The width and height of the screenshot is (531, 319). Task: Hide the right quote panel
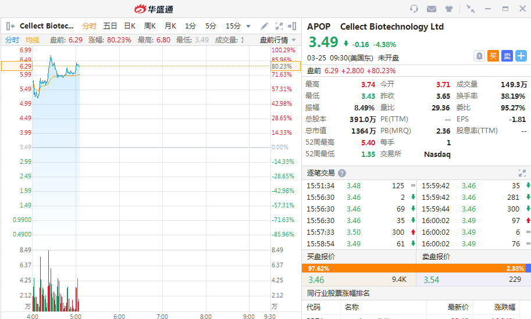tap(293, 26)
